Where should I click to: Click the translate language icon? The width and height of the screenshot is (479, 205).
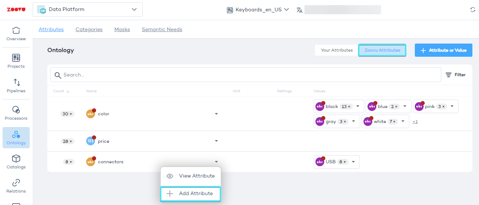tap(300, 10)
